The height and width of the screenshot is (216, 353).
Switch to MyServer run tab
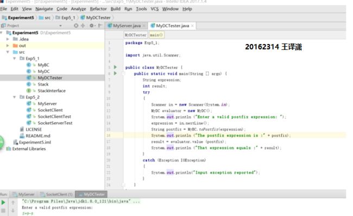[24, 194]
